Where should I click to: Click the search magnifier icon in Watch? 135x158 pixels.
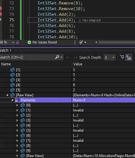tap(57, 57)
